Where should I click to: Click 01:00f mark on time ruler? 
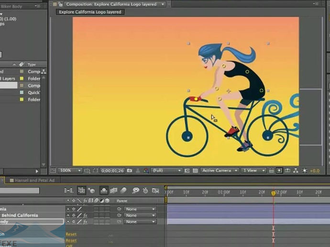(223, 192)
